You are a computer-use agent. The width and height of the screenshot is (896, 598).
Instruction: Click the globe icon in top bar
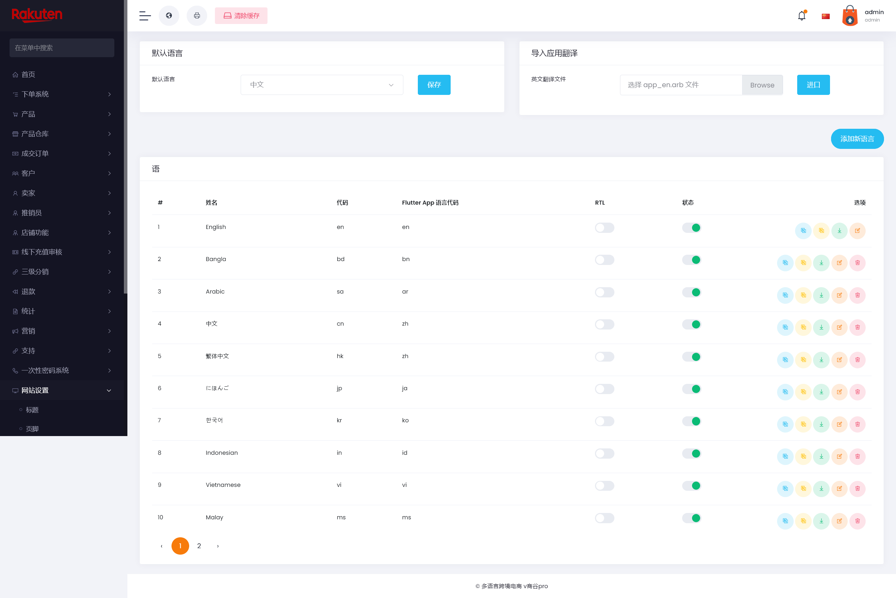[169, 16]
